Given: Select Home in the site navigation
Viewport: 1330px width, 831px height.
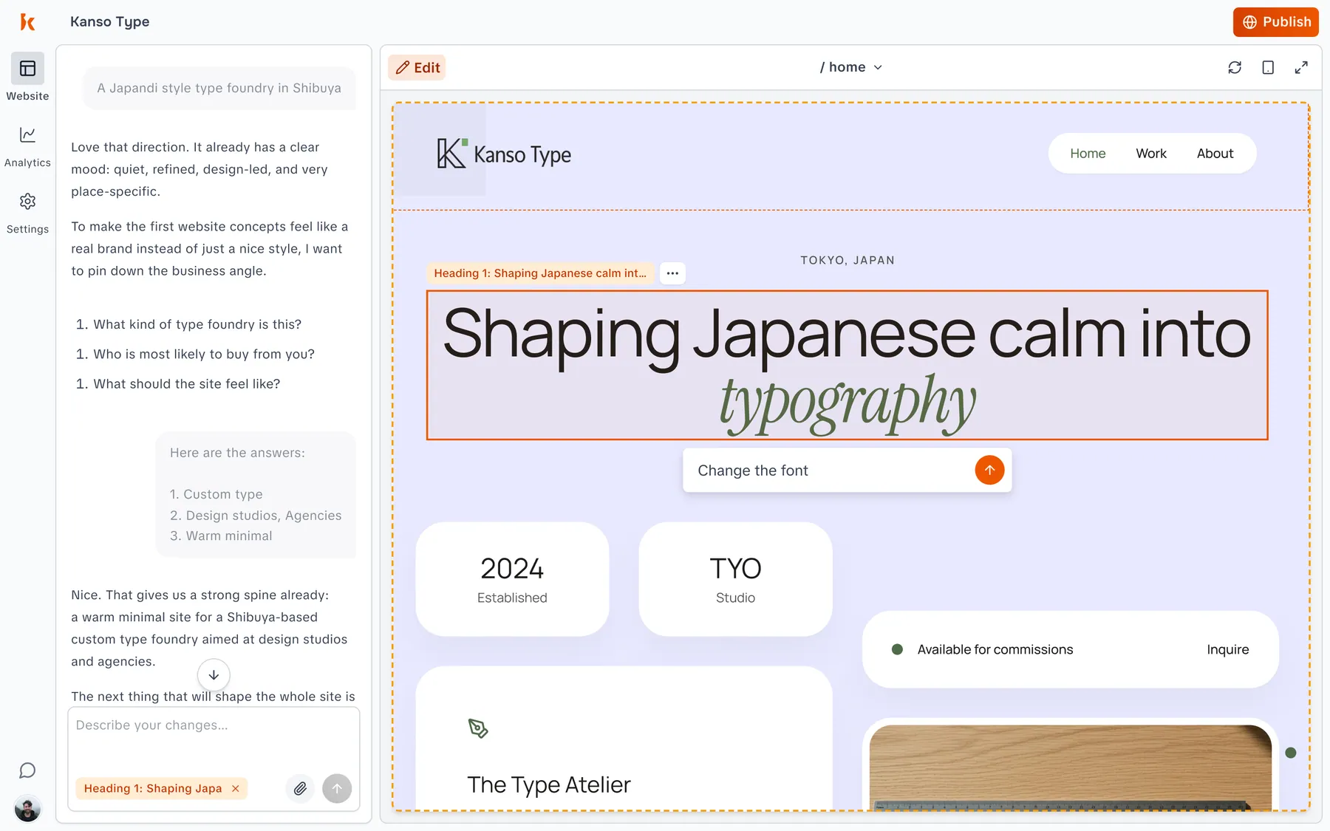Looking at the screenshot, I should coord(1088,153).
